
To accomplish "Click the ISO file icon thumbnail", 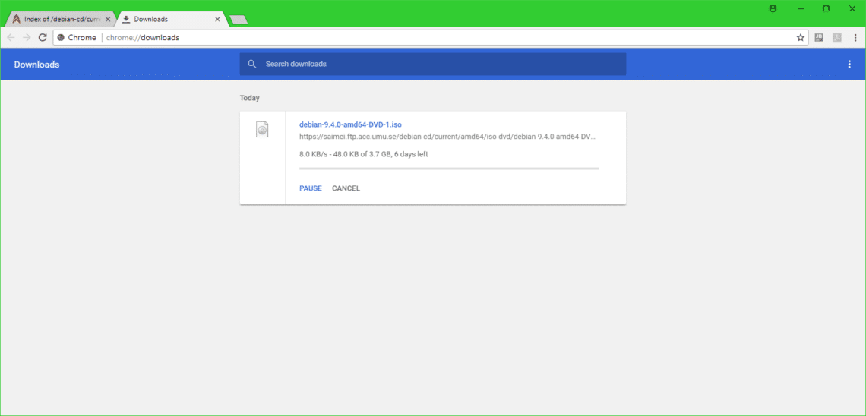I will pos(262,130).
